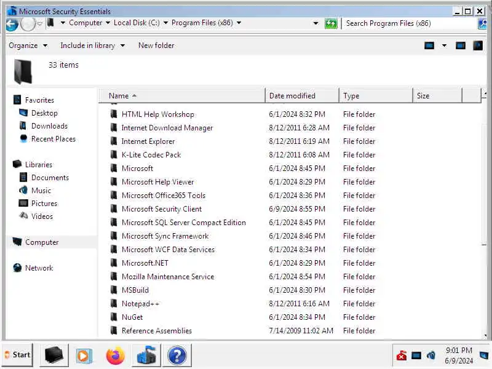This screenshot has width=492, height=369.
Task: Sort by the Type column header
Action: click(x=376, y=96)
